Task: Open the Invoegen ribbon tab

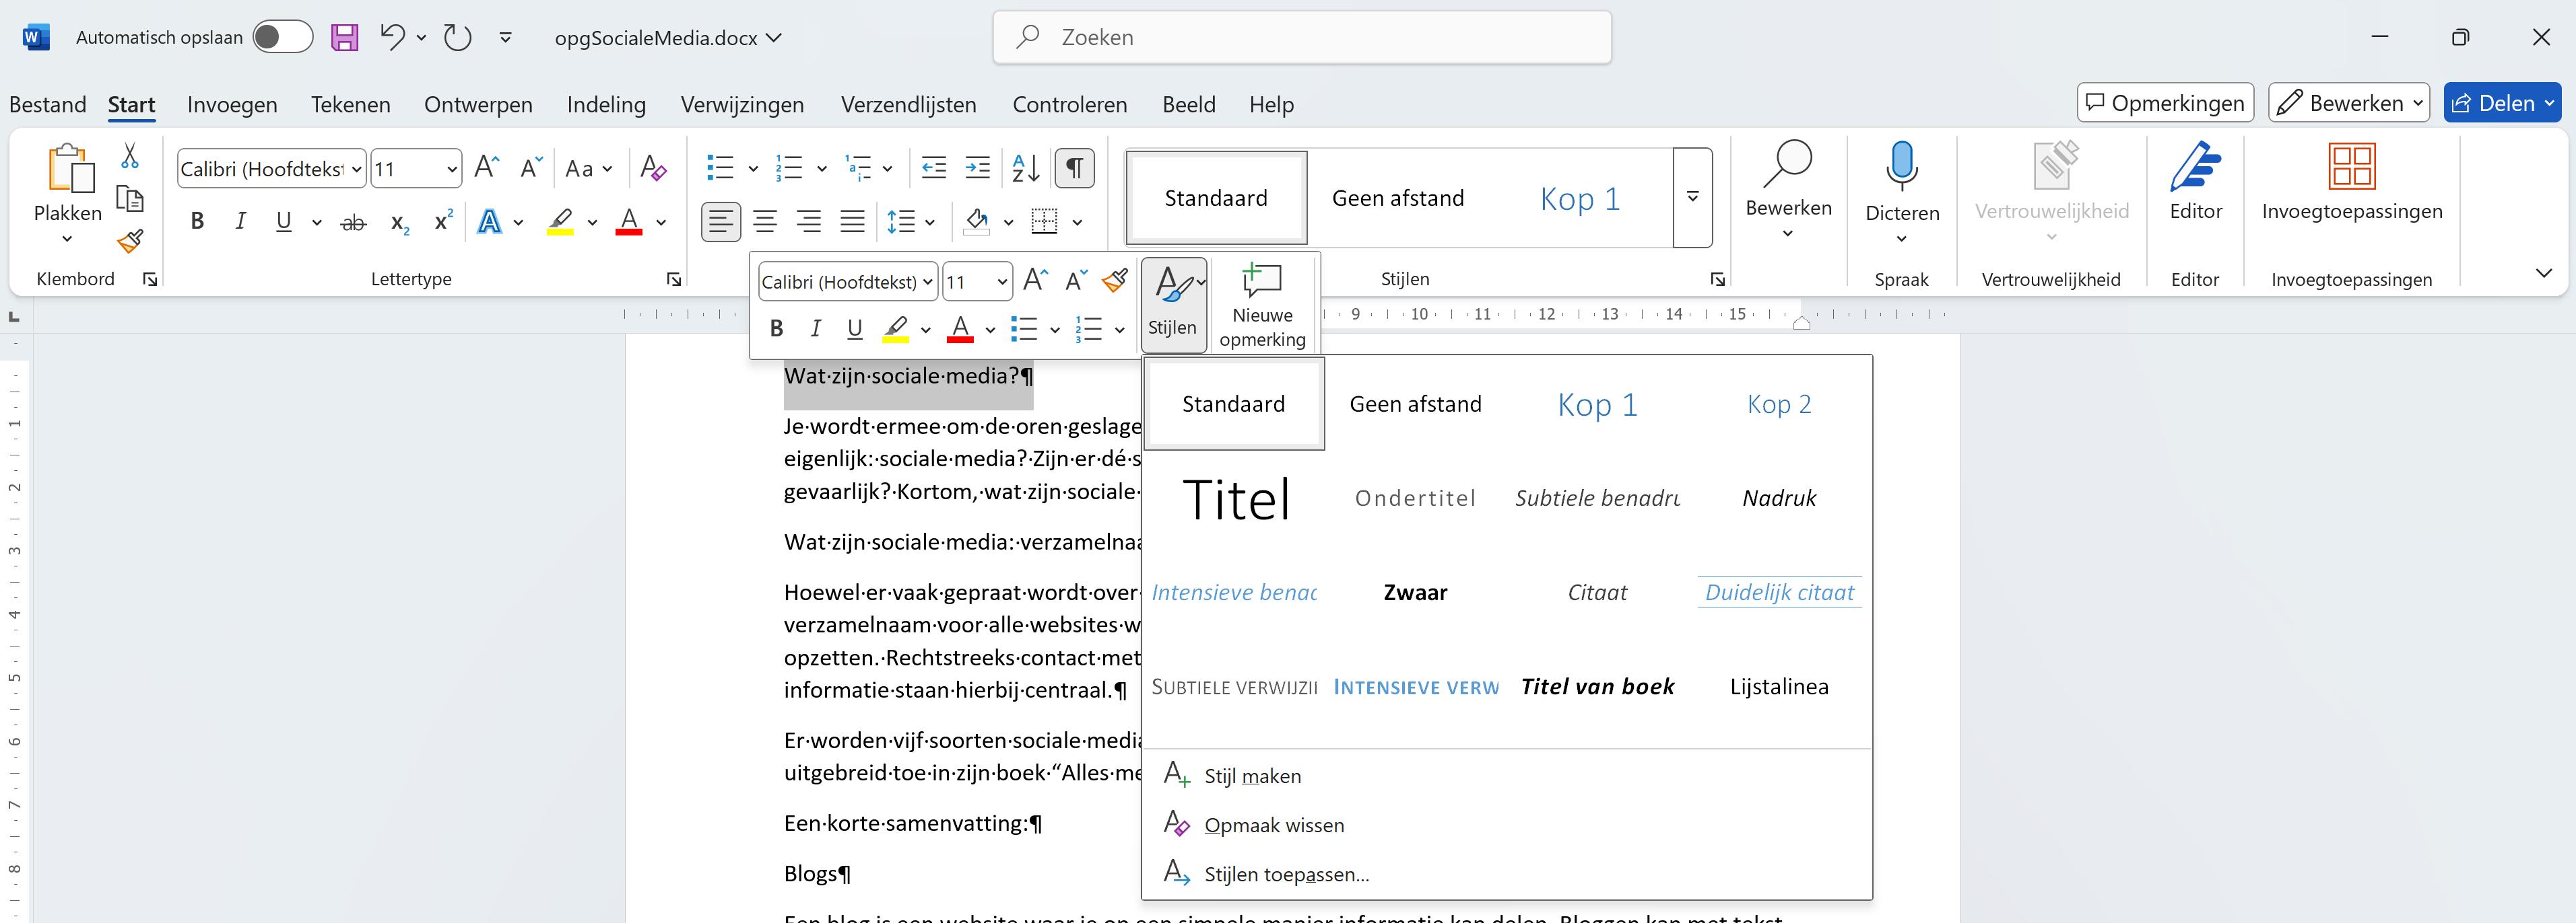Action: 232,105
